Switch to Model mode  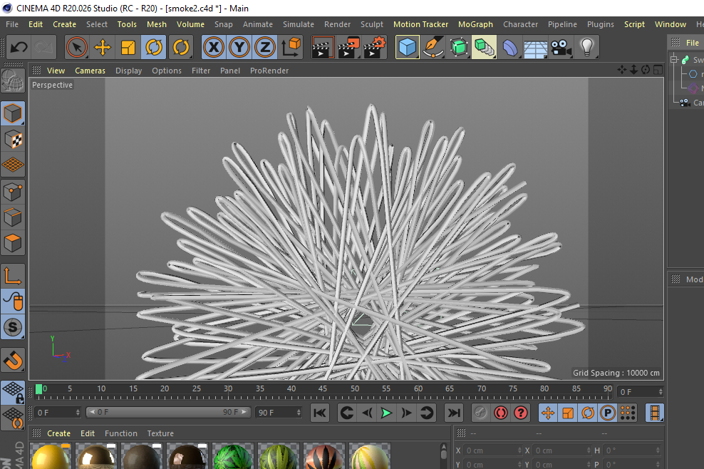point(13,113)
